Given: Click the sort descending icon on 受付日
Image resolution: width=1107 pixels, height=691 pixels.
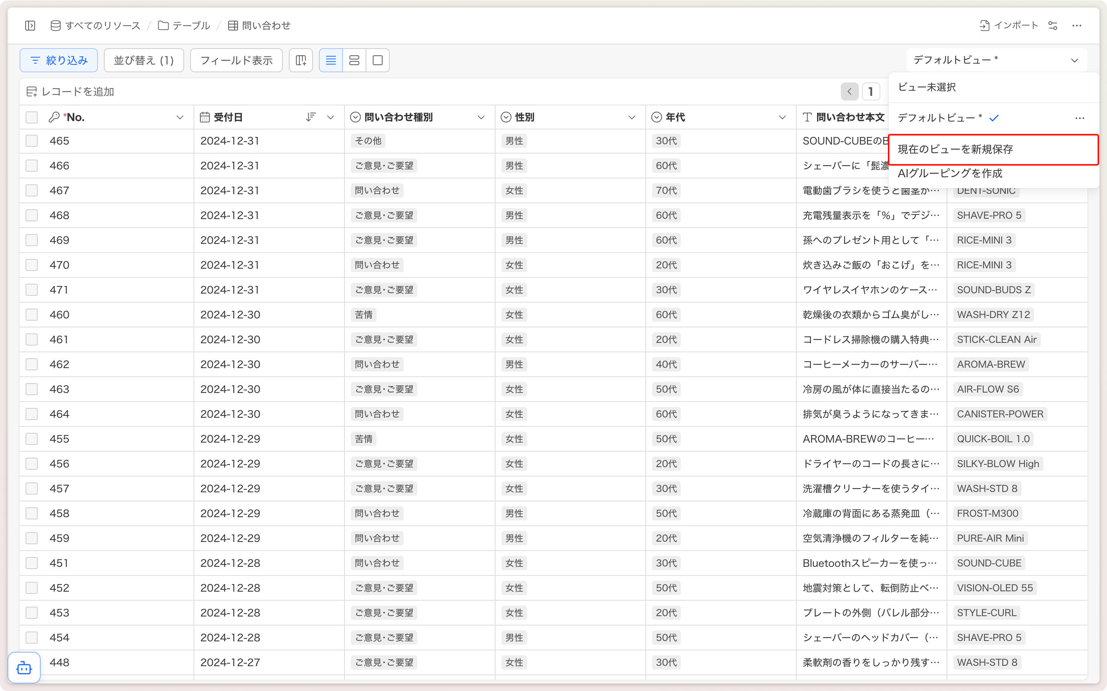Looking at the screenshot, I should click(311, 117).
